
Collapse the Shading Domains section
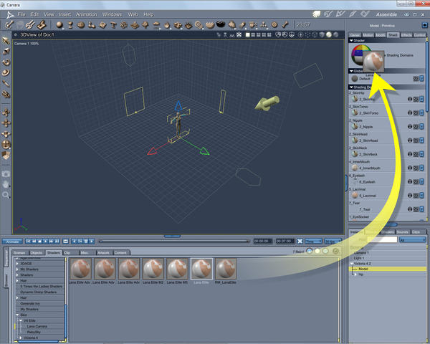point(351,87)
